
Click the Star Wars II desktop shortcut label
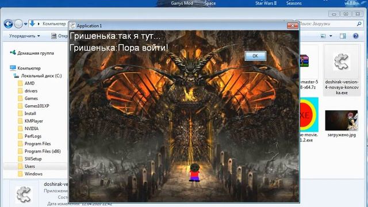point(266,3)
